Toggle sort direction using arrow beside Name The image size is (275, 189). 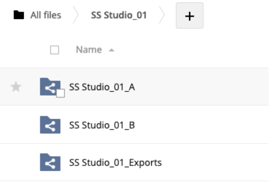click(112, 50)
